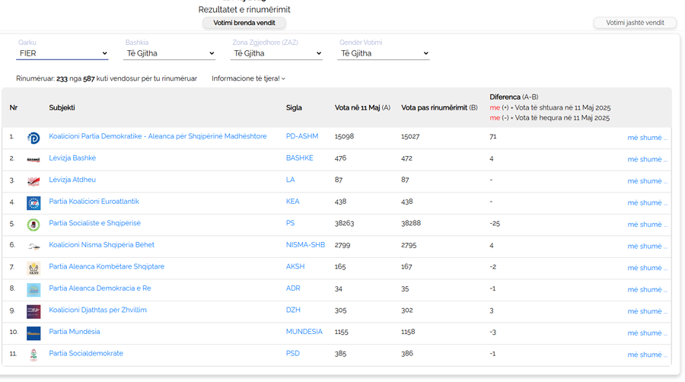
Task: Click the 15027 recount value
Action: (x=410, y=136)
